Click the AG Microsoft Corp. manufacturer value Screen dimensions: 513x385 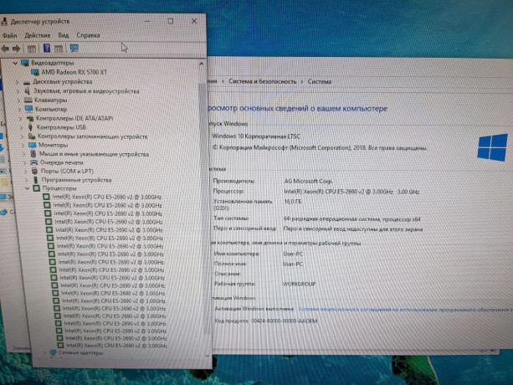pos(309,181)
